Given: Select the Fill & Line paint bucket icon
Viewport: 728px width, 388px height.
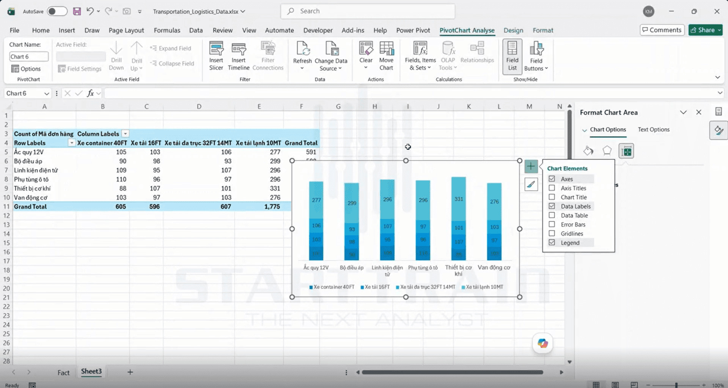Looking at the screenshot, I should [588, 151].
